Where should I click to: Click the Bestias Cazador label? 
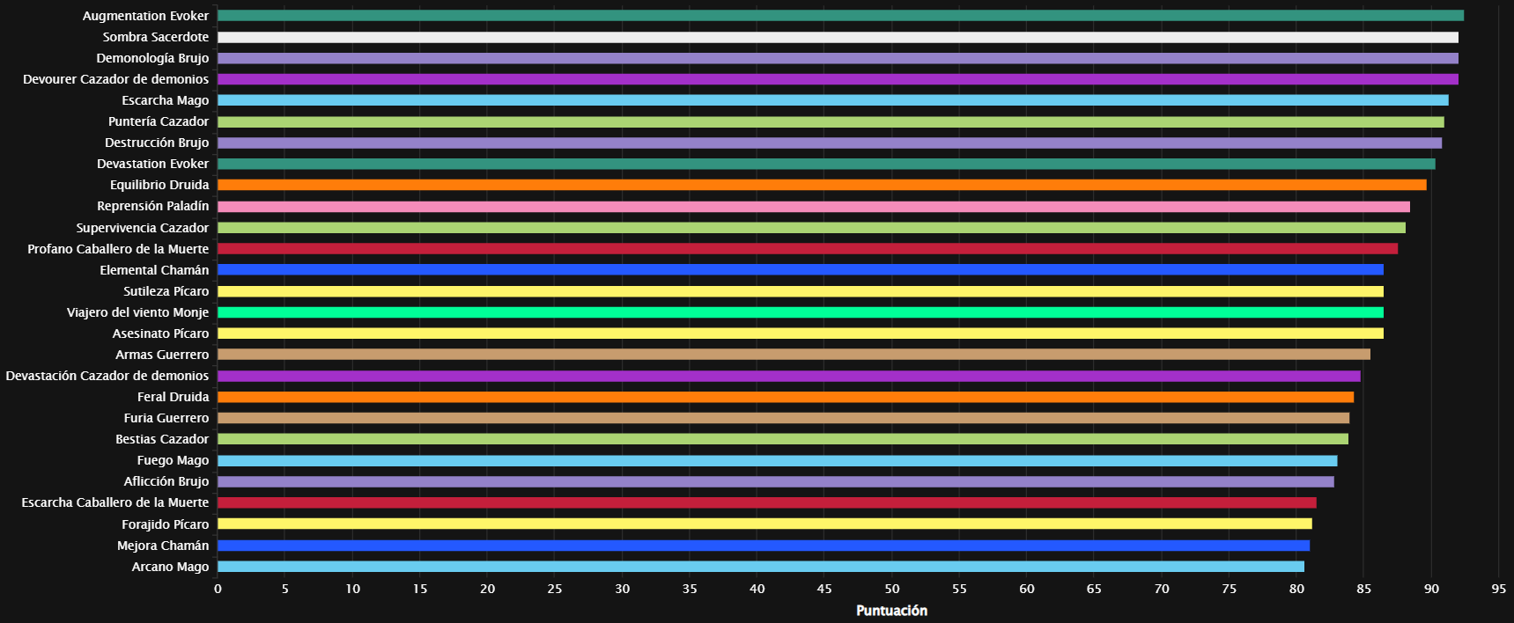162,439
